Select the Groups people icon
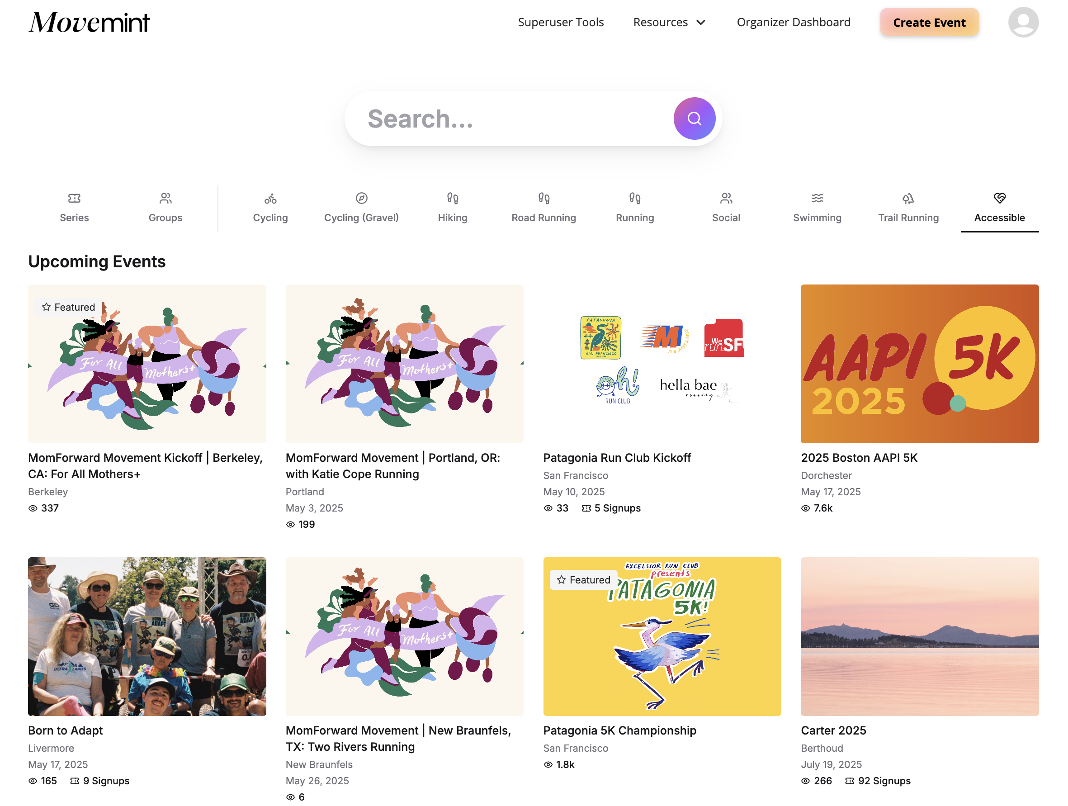The height and width of the screenshot is (806, 1068). coord(165,199)
